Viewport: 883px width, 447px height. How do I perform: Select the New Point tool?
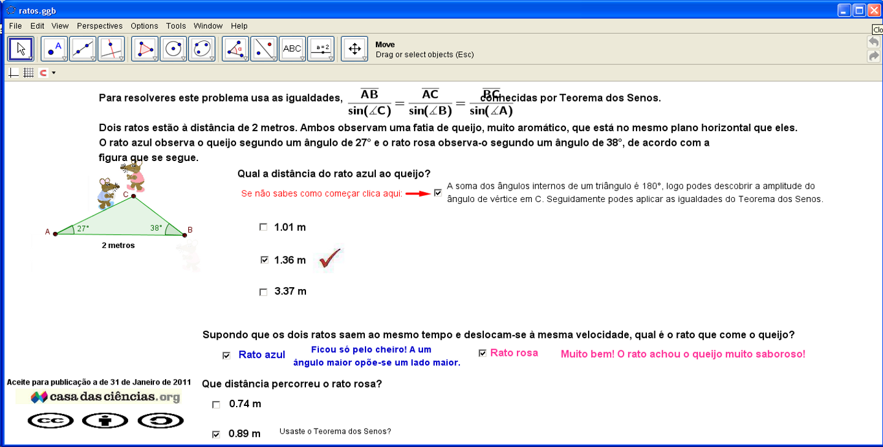(x=54, y=49)
